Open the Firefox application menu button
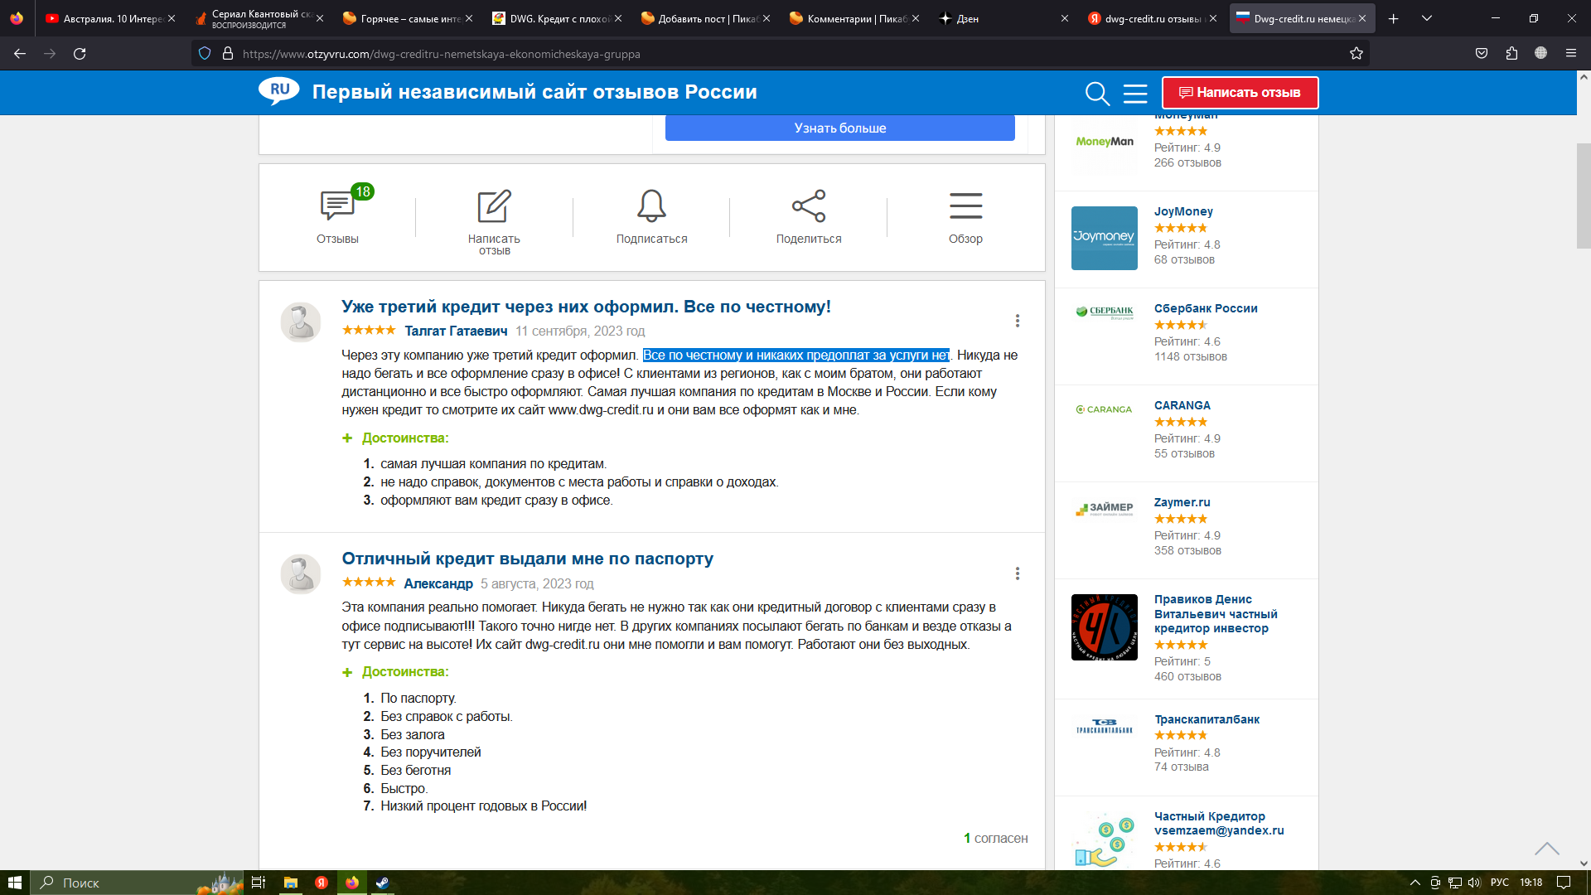This screenshot has width=1591, height=895. pos(1571,54)
